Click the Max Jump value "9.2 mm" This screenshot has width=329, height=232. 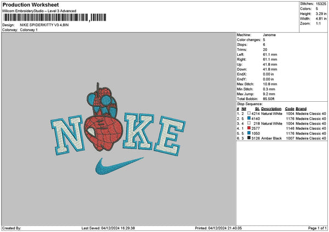[x=269, y=94]
